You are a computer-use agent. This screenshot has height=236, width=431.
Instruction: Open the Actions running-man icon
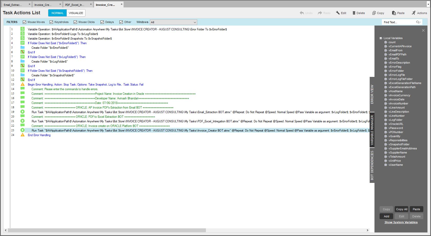tap(414, 13)
